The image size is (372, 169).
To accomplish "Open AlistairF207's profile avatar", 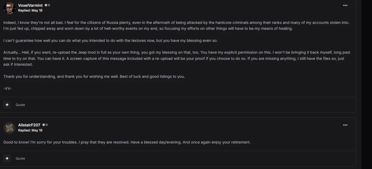I will [x=9, y=128].
